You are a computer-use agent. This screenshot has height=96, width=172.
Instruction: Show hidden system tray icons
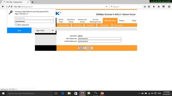point(139,93)
